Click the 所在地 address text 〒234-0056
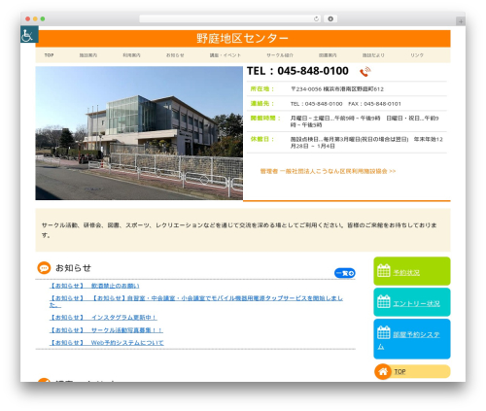Viewport: 486px width, 411px height. coord(337,89)
